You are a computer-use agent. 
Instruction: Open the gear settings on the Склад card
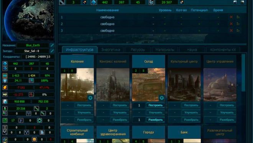[161, 98]
